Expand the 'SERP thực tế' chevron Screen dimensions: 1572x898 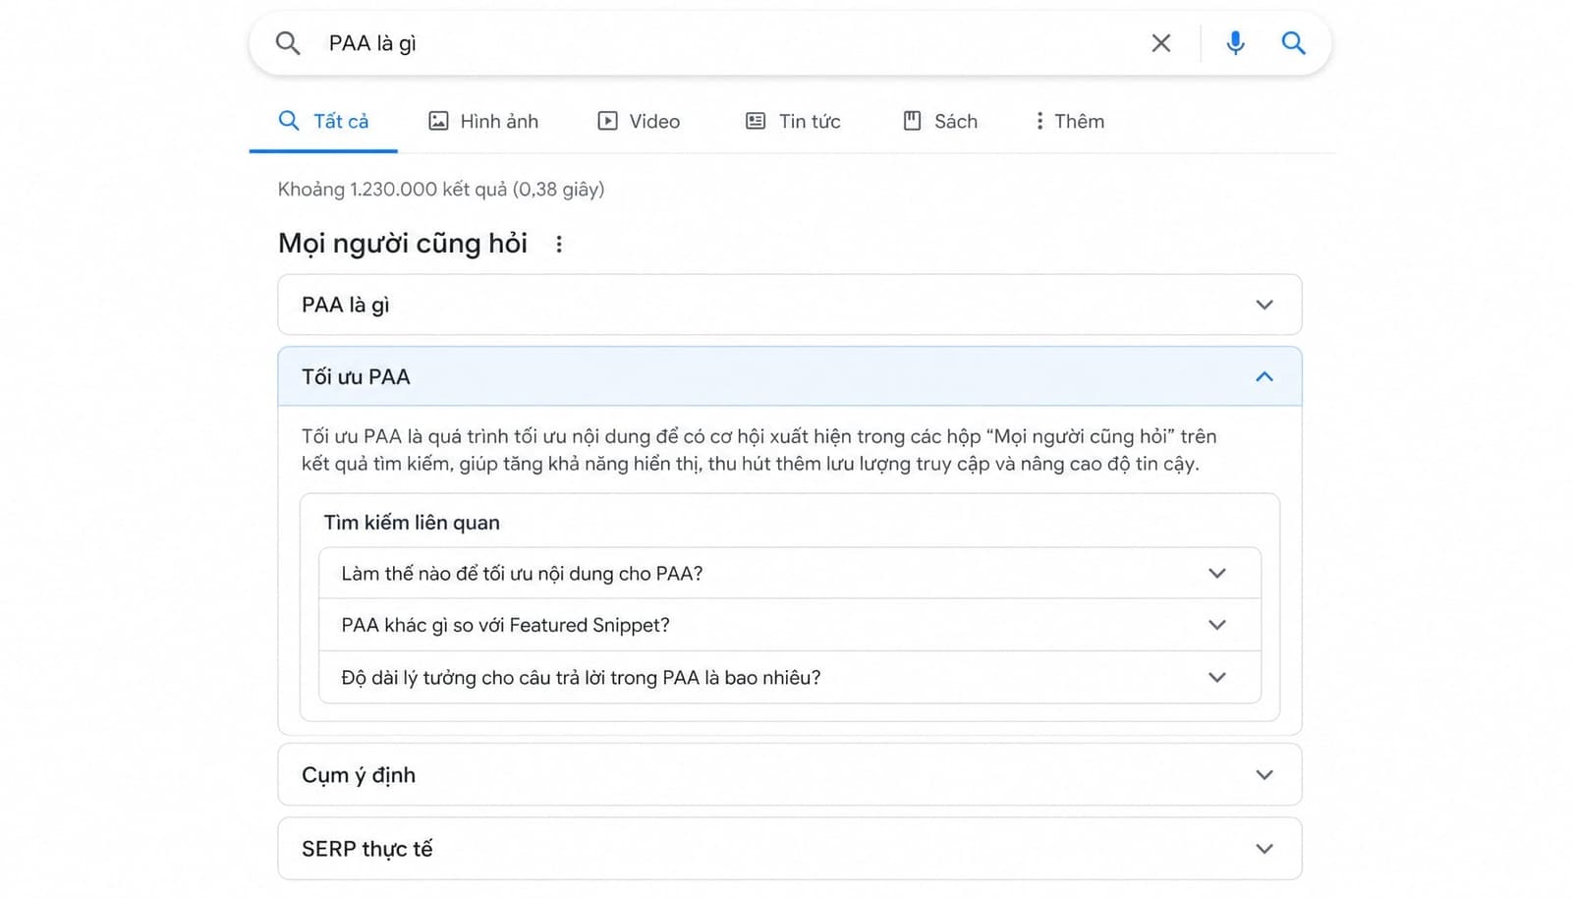(1264, 849)
